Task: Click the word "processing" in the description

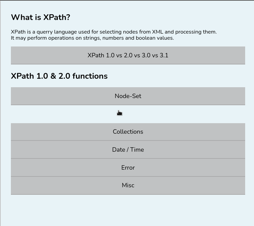Action: point(188,32)
